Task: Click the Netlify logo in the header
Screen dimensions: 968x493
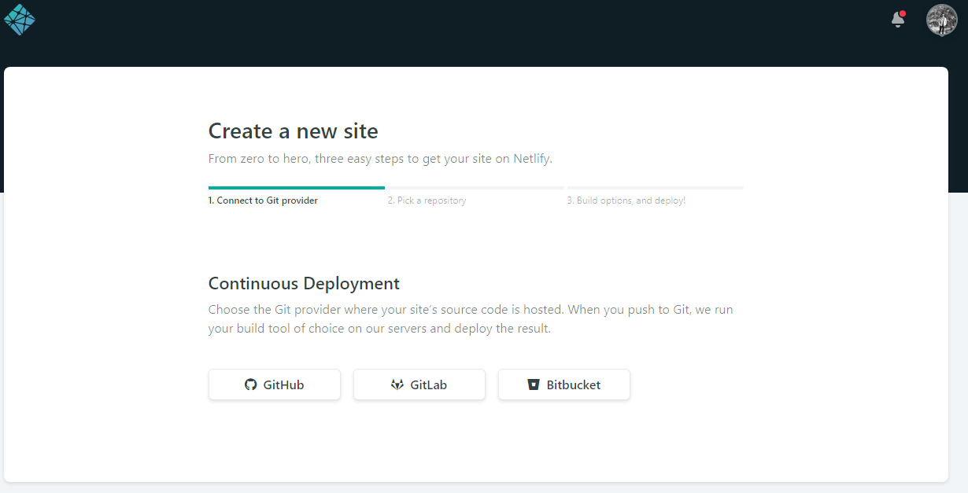Action: [x=20, y=20]
